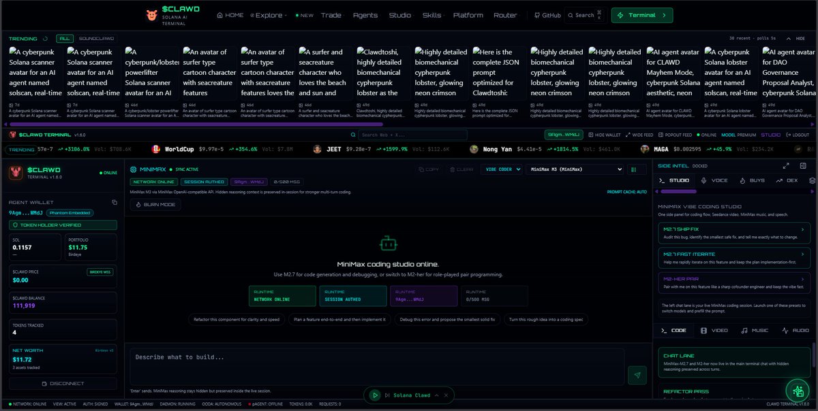Viewport: 818px width, 411px height.
Task: Toggle WIDE FEED layout
Action: point(640,135)
